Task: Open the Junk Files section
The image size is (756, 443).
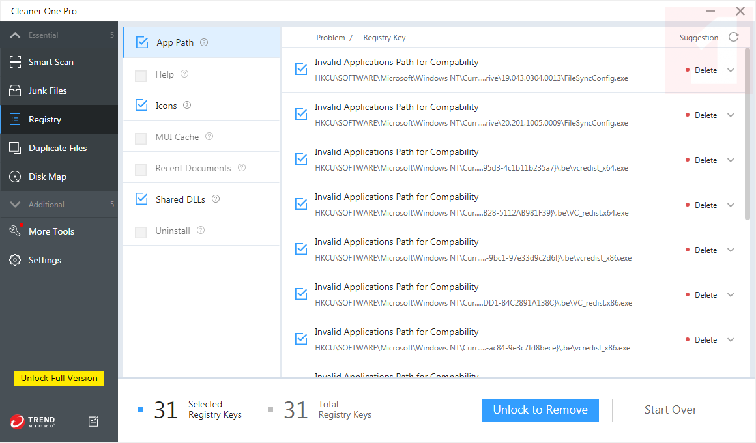Action: click(x=59, y=91)
